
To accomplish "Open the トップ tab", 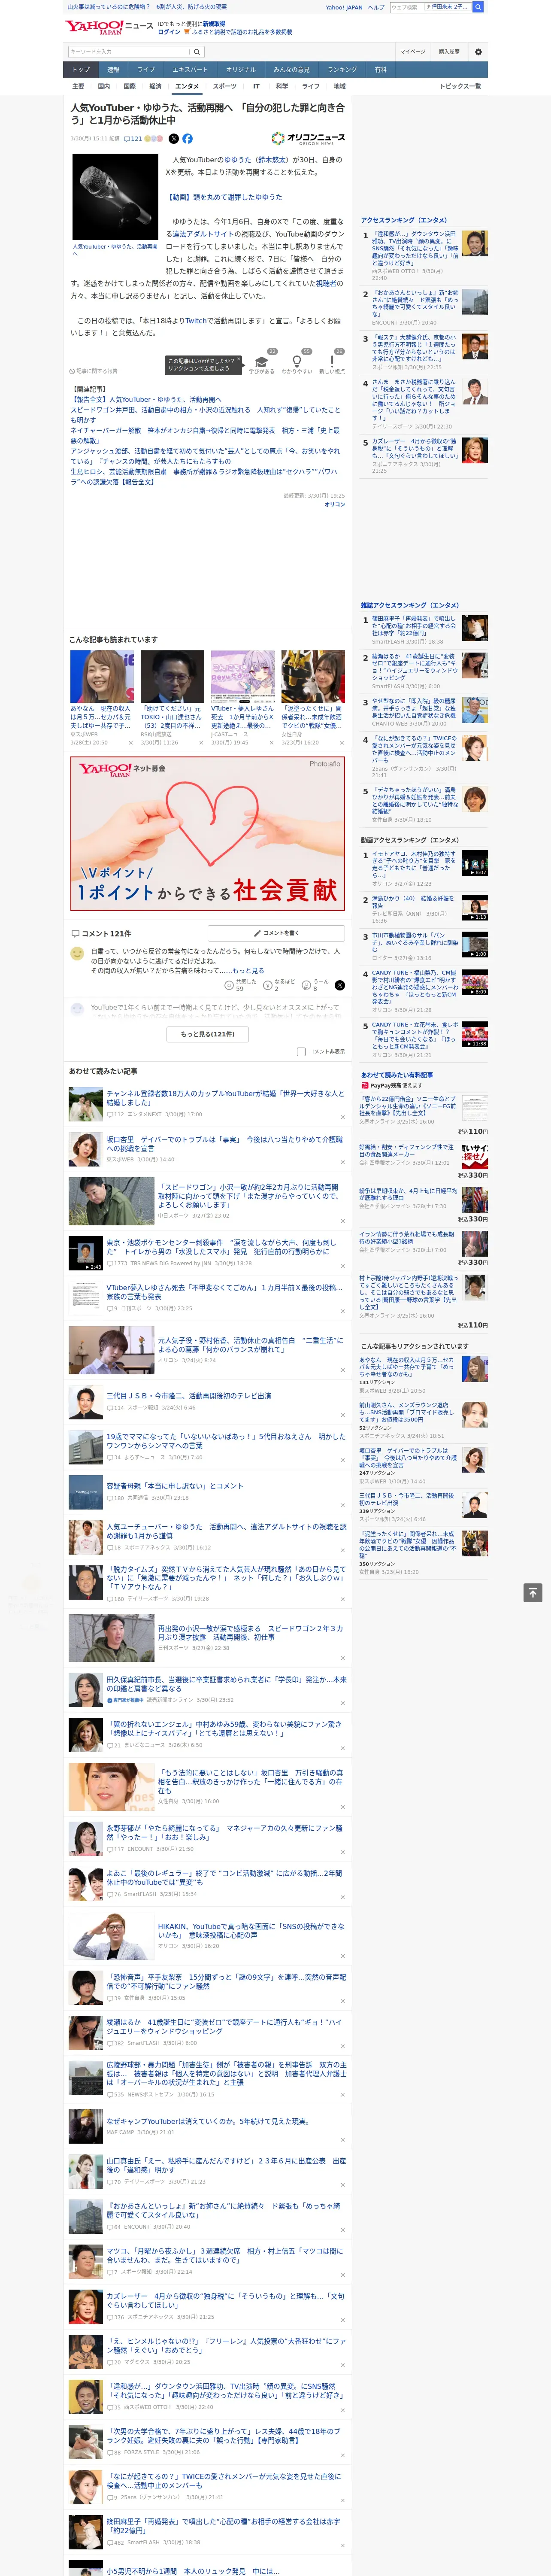I will 81,70.
